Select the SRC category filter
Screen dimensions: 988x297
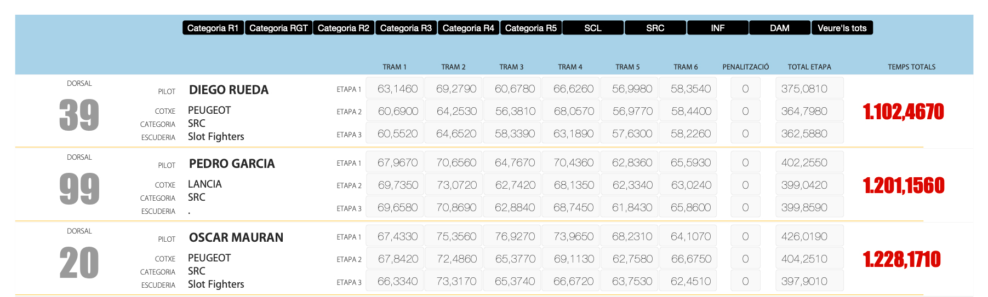click(655, 28)
